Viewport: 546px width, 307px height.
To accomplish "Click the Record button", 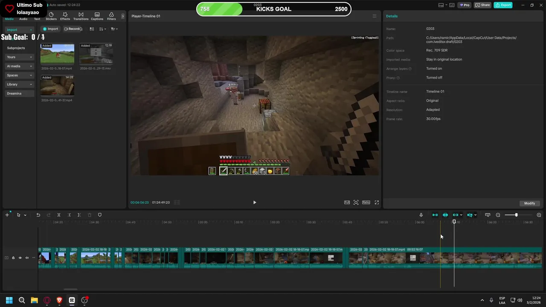I will [x=73, y=29].
